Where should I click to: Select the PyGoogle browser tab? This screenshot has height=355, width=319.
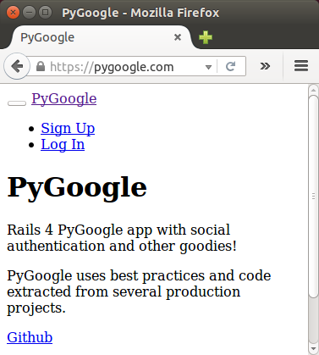tap(102, 37)
